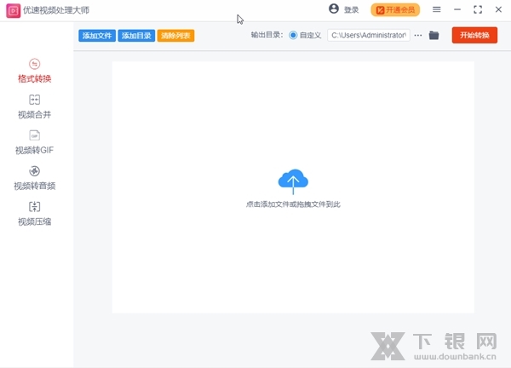This screenshot has height=368, width=511.
Task: Open the 格式转换 format conversion section
Action: pos(34,71)
